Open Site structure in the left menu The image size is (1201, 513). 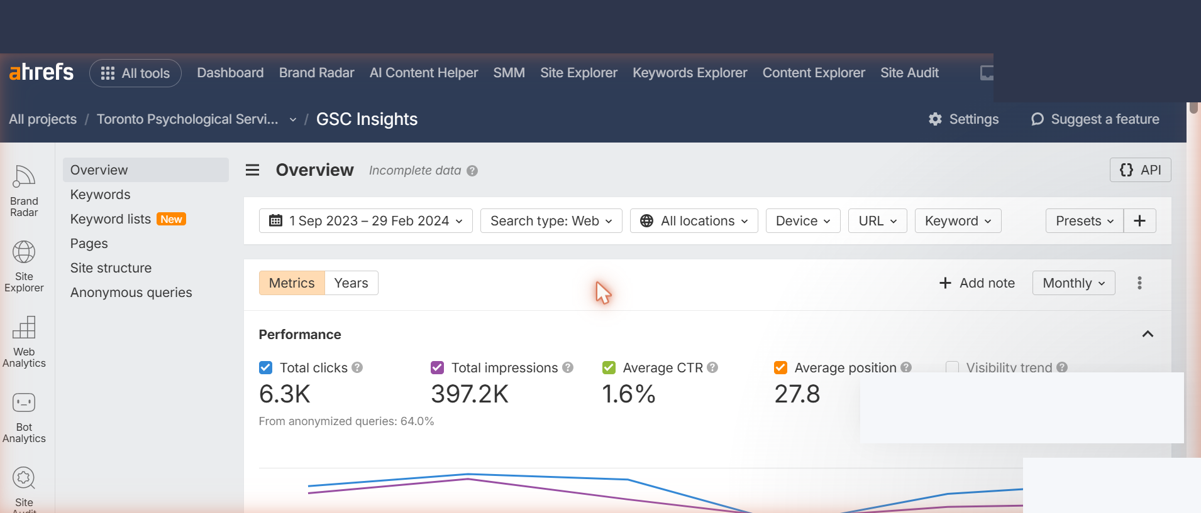111,268
